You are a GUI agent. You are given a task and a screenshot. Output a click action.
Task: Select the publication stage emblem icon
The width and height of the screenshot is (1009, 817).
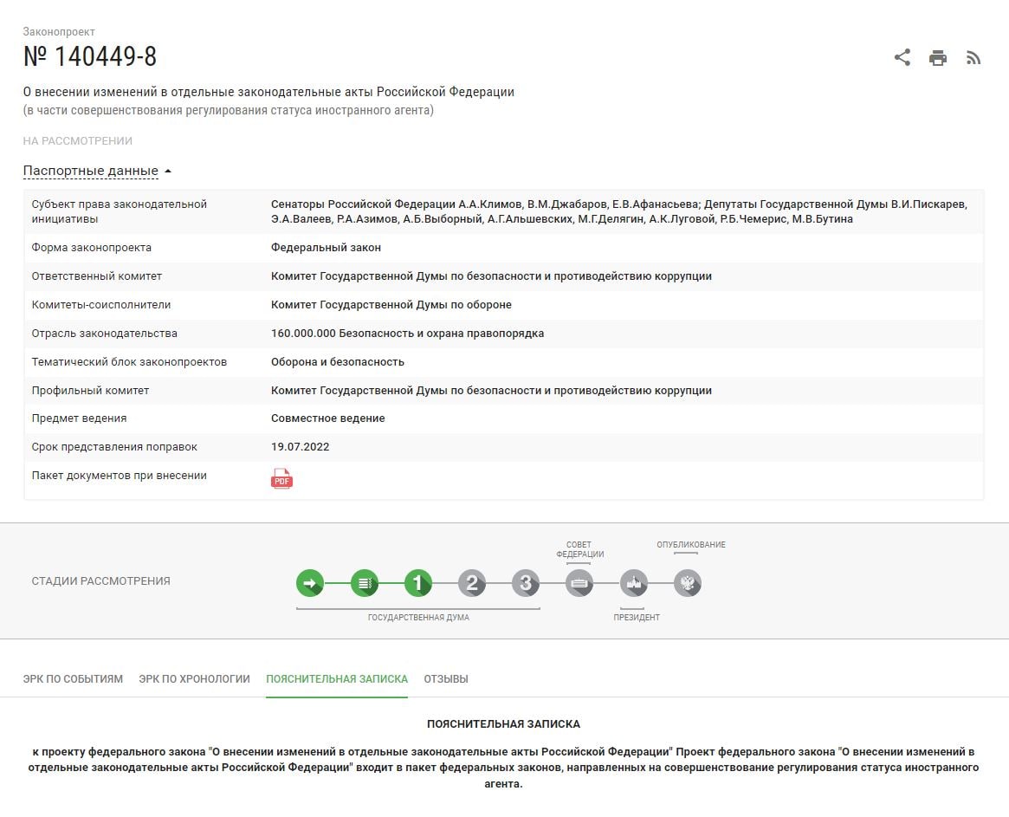click(687, 583)
